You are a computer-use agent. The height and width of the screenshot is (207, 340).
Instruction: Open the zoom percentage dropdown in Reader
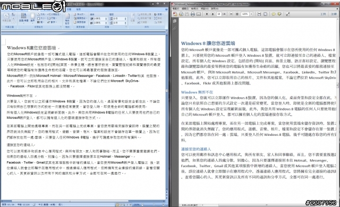point(251,14)
